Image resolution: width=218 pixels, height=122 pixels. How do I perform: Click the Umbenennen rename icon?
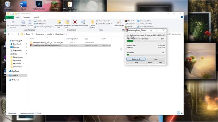(83, 22)
